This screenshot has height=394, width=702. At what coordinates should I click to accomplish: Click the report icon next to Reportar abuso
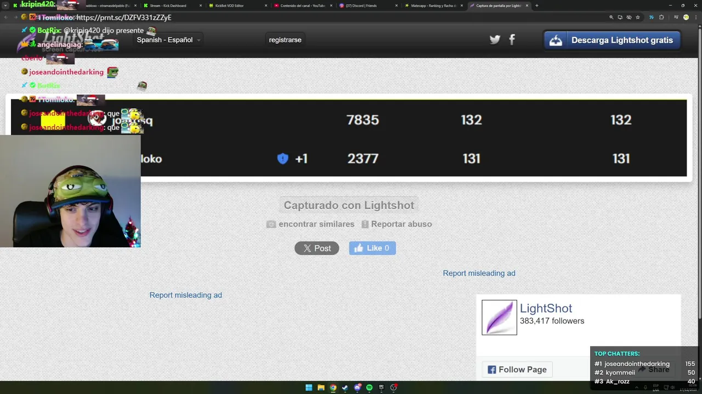tap(365, 224)
